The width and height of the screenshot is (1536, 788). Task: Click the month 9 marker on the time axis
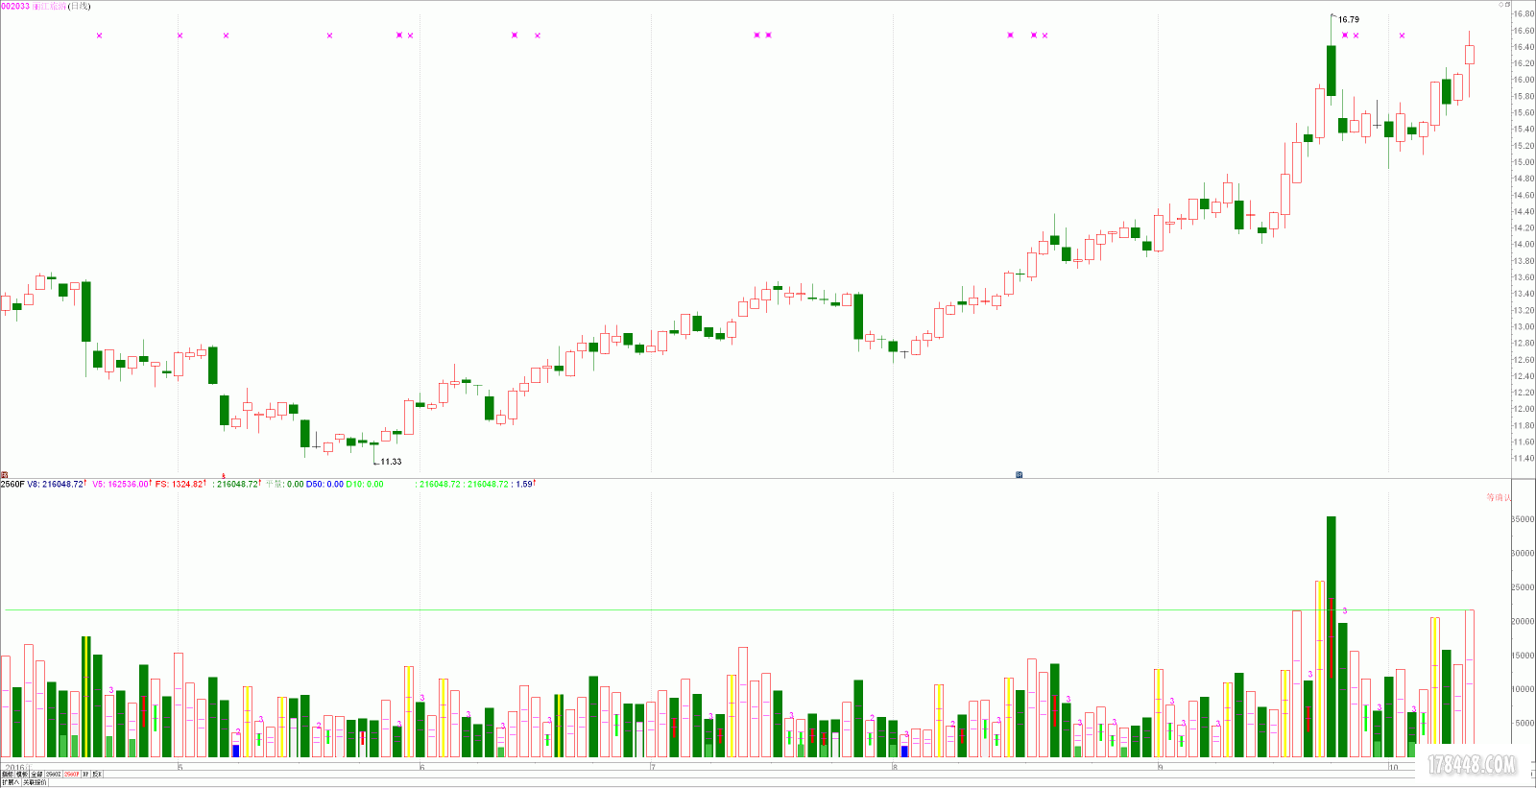click(1160, 767)
